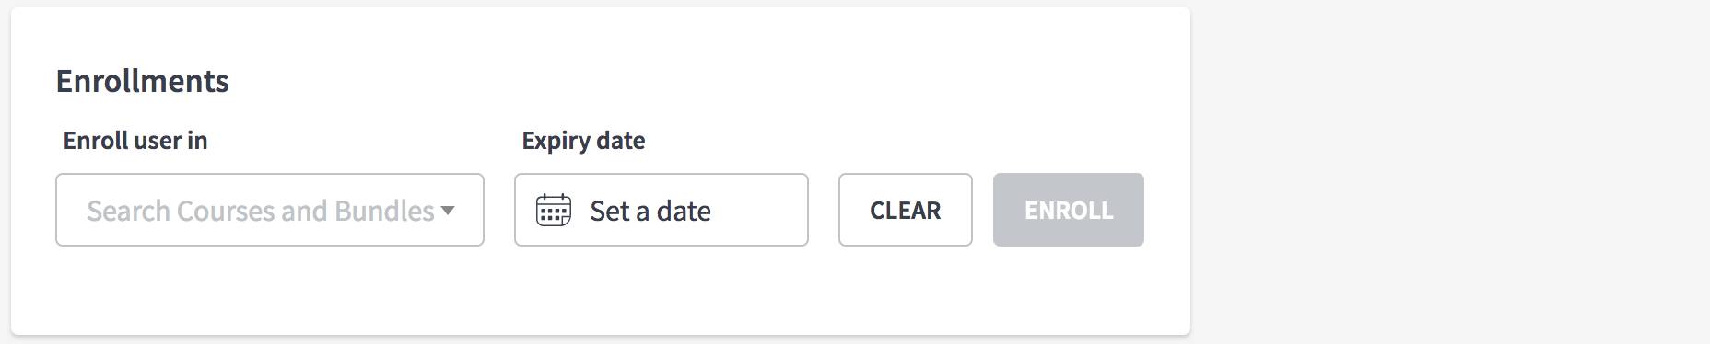Click the 'Expiry date' label

(x=583, y=141)
